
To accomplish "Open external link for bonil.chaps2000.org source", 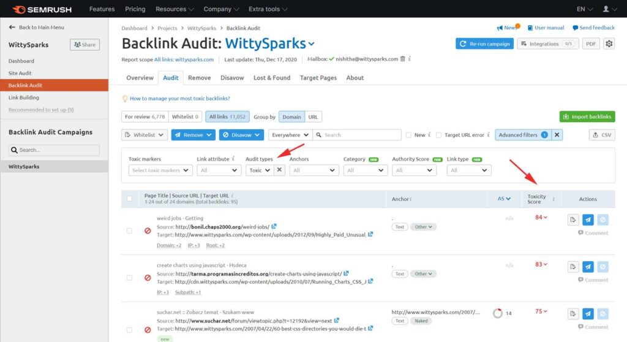I will pos(274,227).
